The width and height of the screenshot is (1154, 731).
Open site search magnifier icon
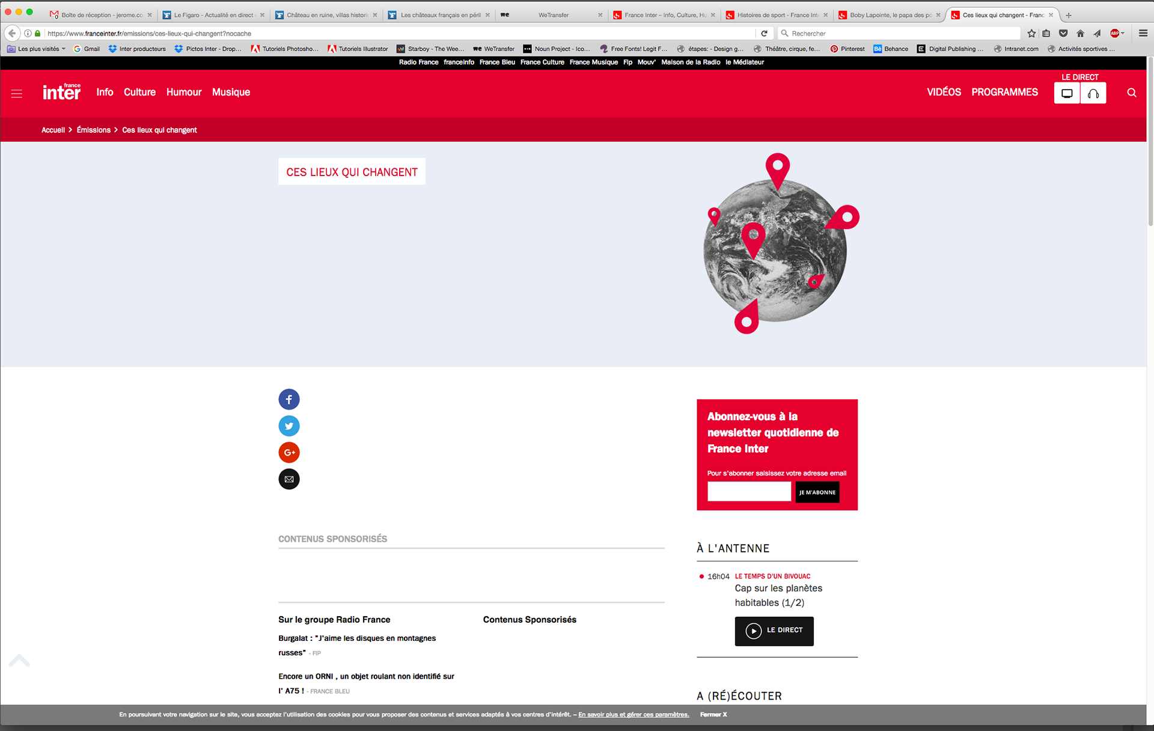tap(1132, 93)
